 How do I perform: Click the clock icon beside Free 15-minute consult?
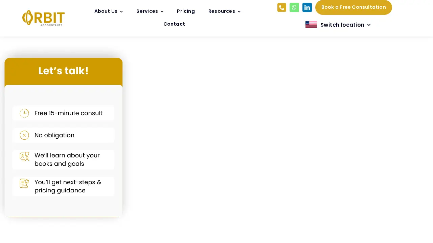pos(24,113)
